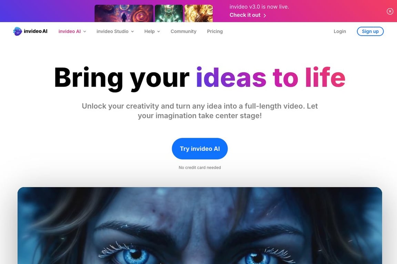Click the golden fiery banner thumbnail
This screenshot has width=397, height=264.
click(198, 13)
